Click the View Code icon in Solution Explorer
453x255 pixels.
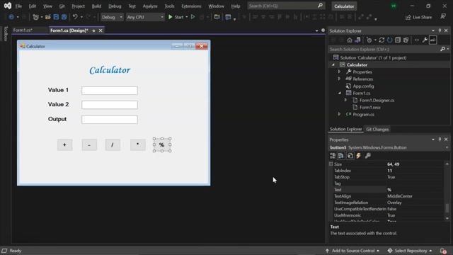click(x=417, y=40)
